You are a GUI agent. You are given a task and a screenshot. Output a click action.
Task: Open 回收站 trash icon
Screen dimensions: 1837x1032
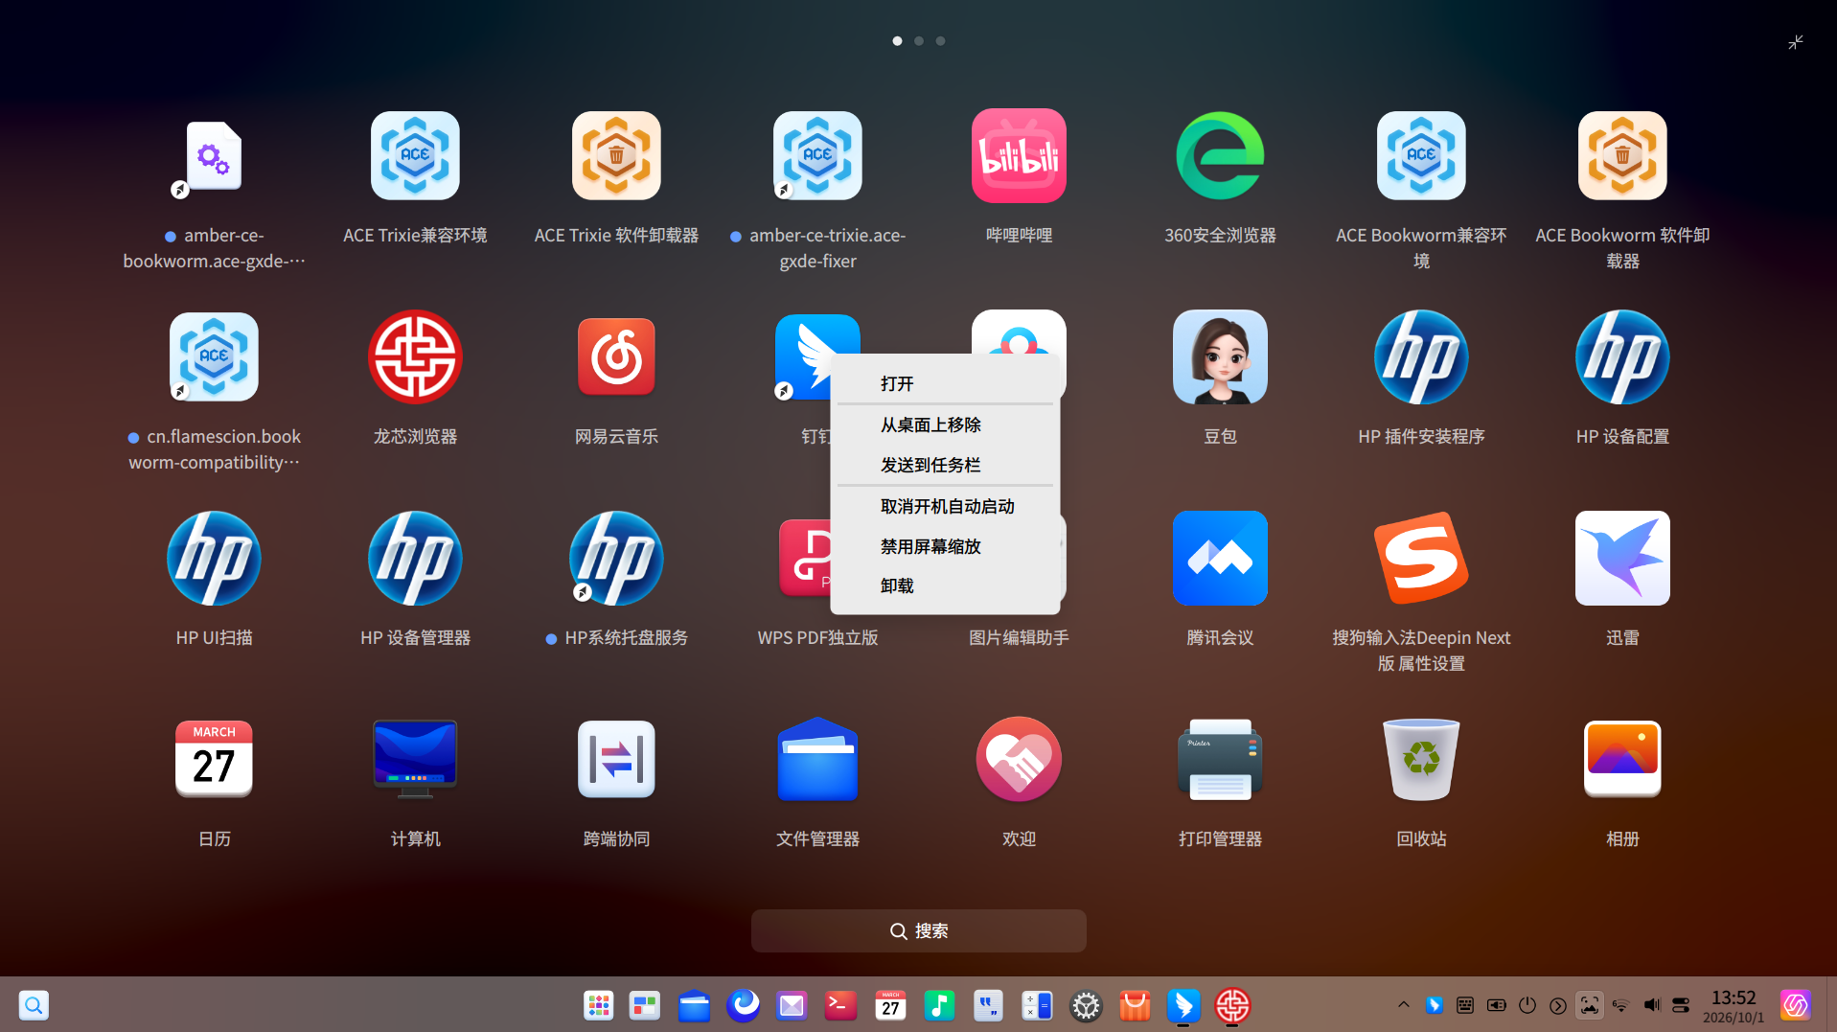pos(1421,759)
